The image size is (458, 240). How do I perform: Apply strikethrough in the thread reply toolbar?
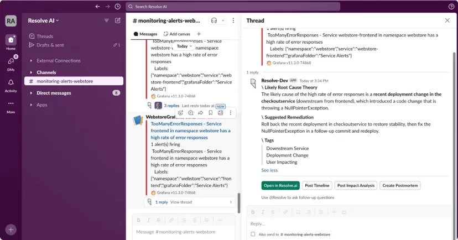click(x=273, y=212)
